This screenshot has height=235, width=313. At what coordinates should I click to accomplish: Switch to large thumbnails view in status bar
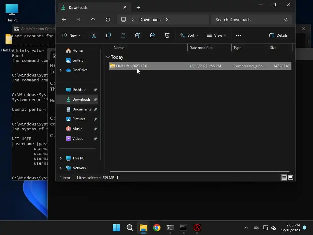291,177
